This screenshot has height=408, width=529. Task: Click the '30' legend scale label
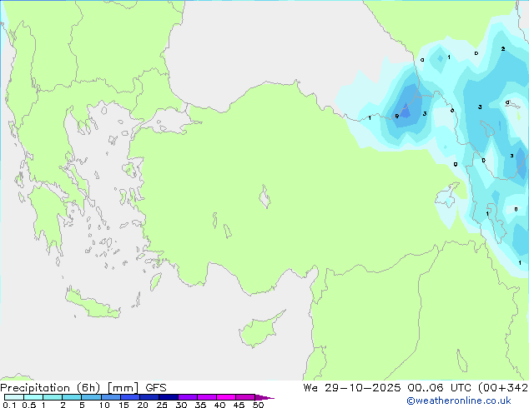[x=181, y=405]
